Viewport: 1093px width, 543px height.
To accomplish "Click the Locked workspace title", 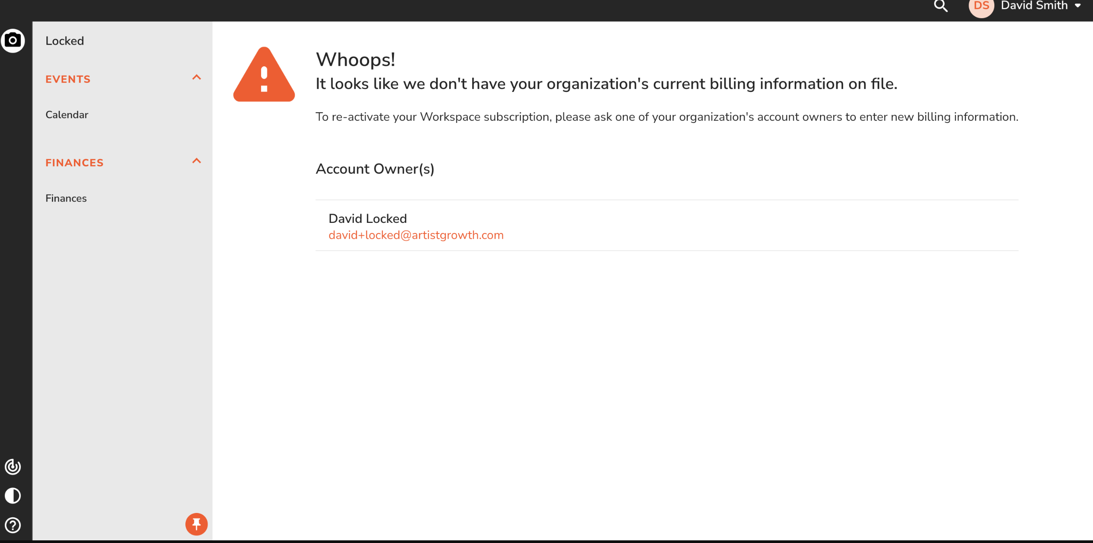I will (65, 41).
